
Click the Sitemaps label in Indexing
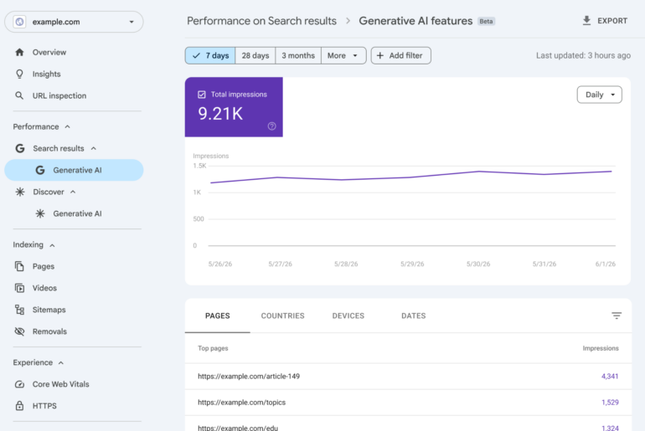49,310
